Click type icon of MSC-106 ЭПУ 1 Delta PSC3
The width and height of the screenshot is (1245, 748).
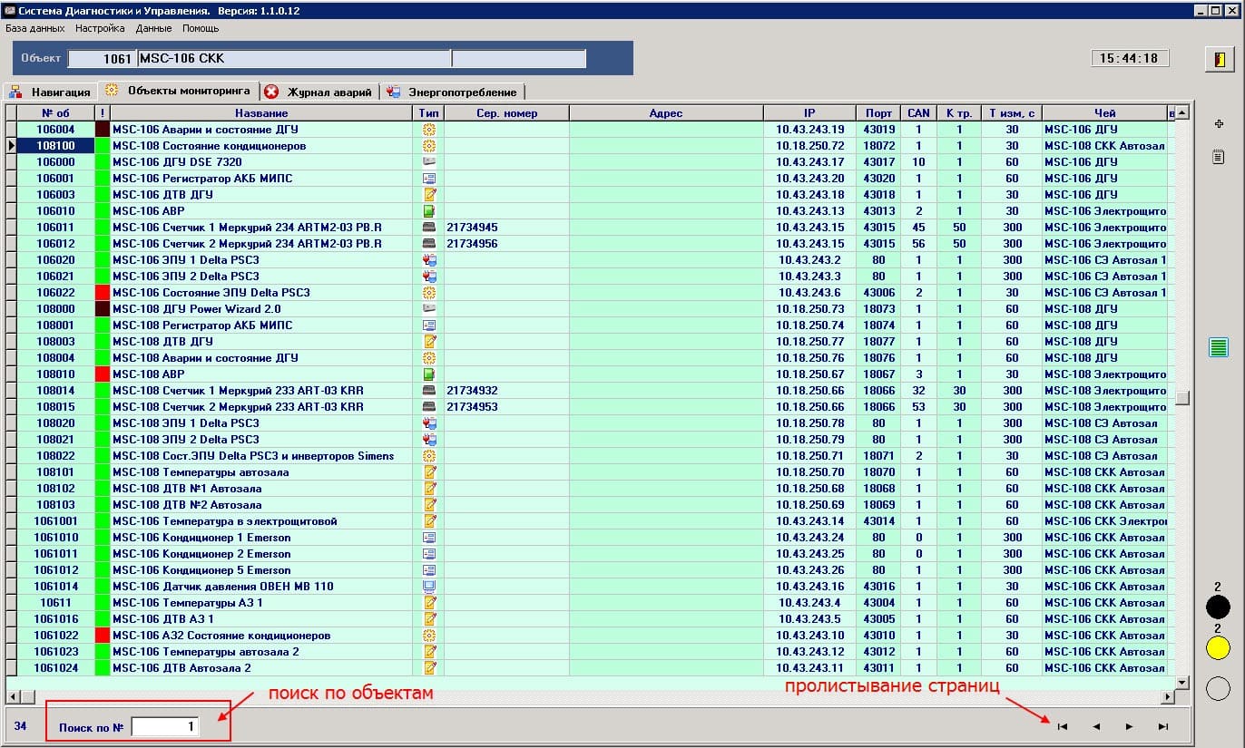click(429, 260)
